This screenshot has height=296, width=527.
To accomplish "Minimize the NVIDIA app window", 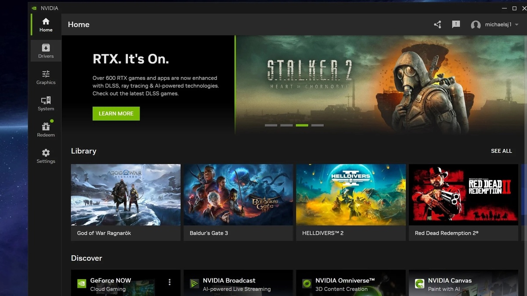I will 505,8.
